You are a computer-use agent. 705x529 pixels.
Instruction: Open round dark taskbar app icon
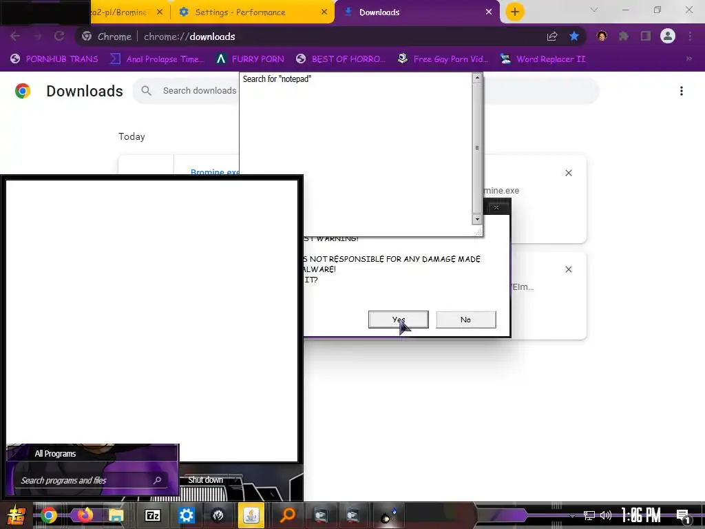[218, 515]
